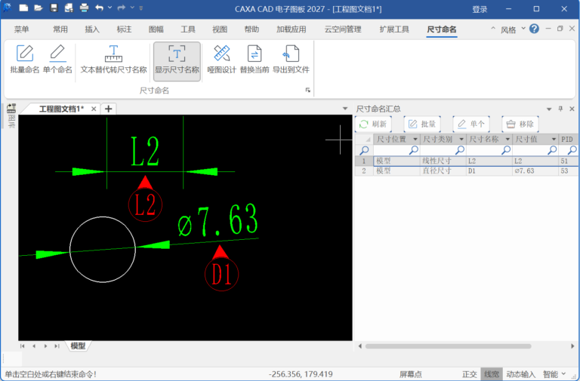580x381 pixels.
Task: Switch to the 加载应用 ribbon tab
Action: click(x=291, y=29)
